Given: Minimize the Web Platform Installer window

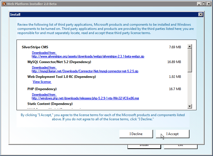Looking at the screenshot, I should (199, 4).
